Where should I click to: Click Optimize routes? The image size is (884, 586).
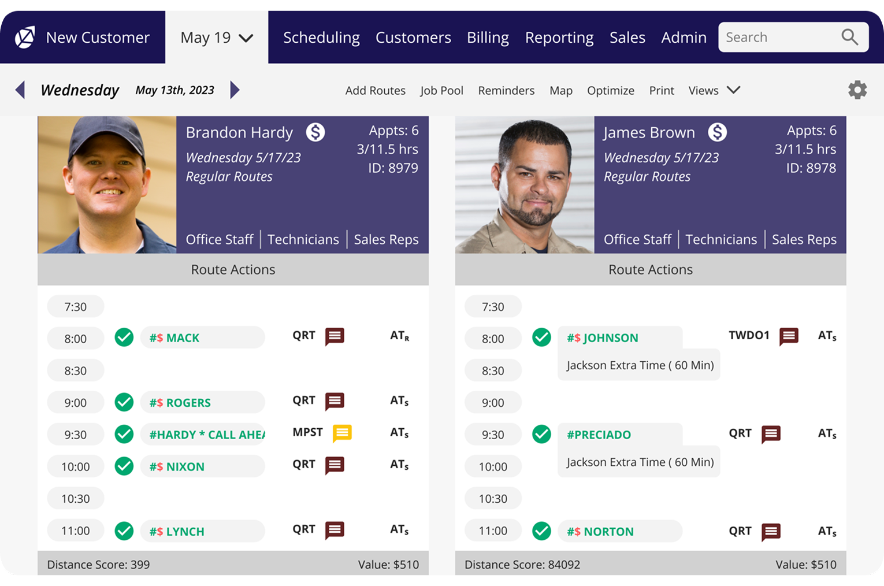(x=611, y=91)
